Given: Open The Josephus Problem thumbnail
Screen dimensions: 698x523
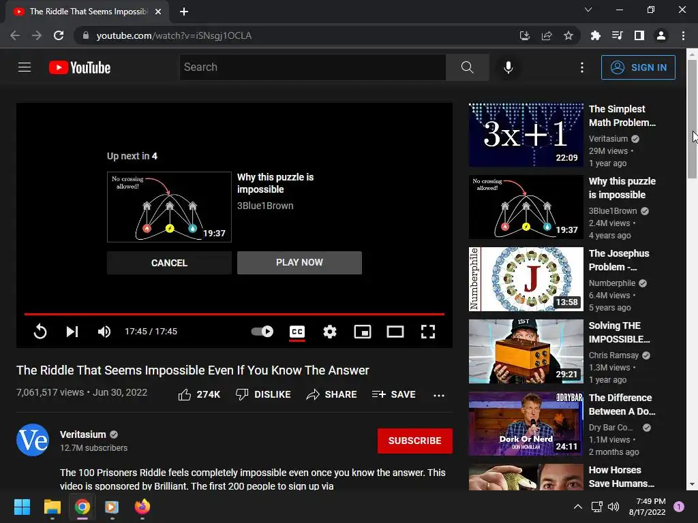Looking at the screenshot, I should tap(526, 279).
